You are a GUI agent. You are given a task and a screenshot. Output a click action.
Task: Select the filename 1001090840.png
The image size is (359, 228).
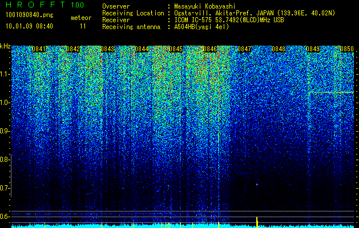pos(30,15)
